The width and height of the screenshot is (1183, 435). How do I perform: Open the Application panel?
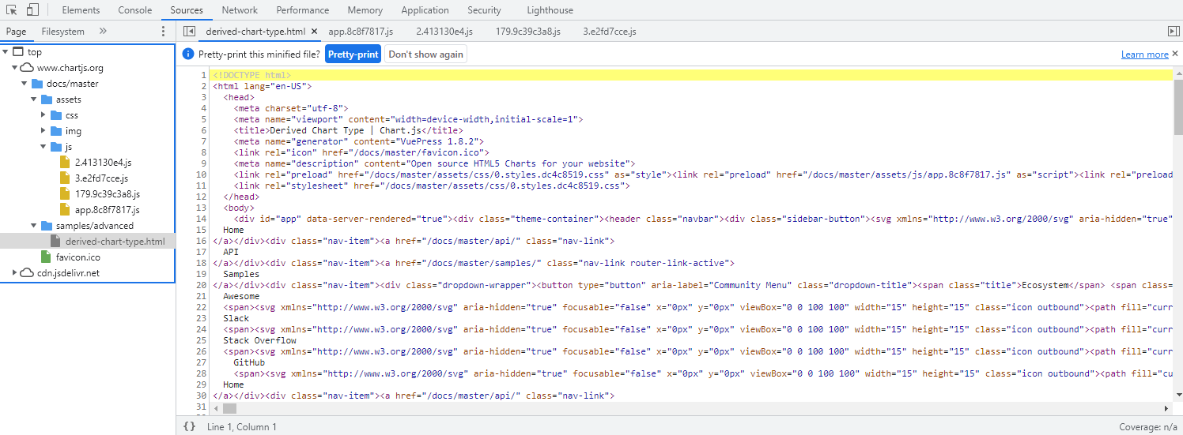pyautogui.click(x=425, y=10)
